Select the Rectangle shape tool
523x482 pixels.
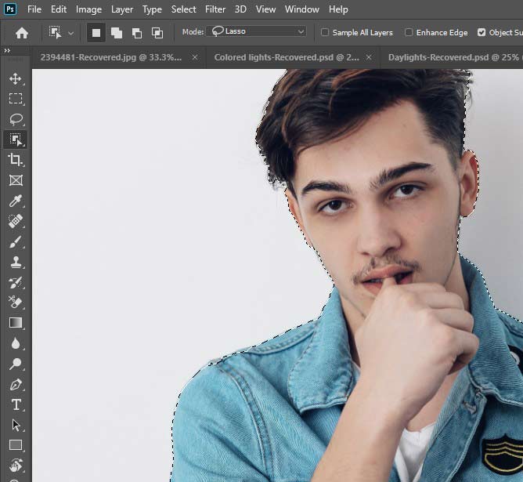pyautogui.click(x=16, y=445)
